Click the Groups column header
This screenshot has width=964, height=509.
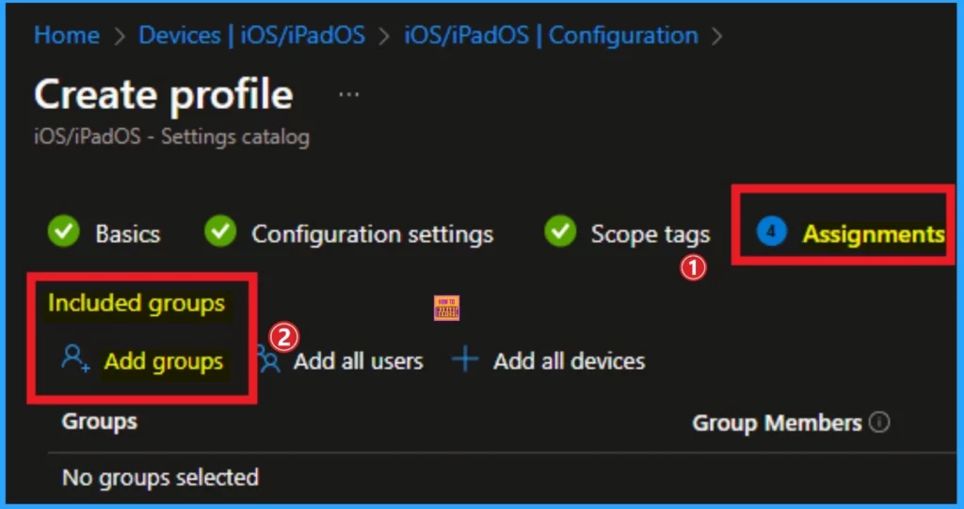[x=100, y=422]
